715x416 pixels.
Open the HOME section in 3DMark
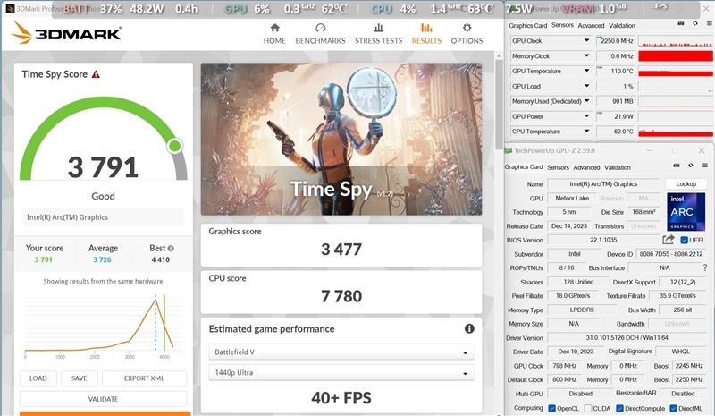tap(274, 33)
